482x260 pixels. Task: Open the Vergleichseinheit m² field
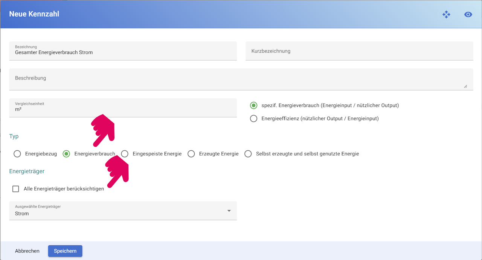123,108
